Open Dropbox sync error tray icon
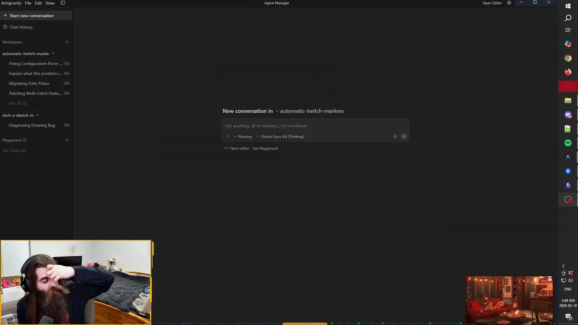 click(571, 273)
